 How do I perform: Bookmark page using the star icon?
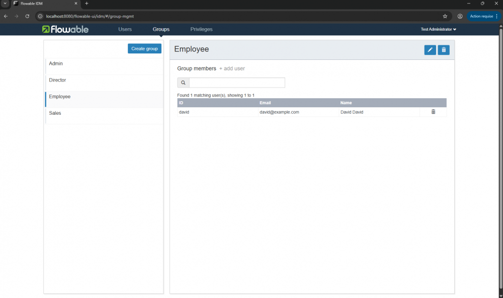445,16
